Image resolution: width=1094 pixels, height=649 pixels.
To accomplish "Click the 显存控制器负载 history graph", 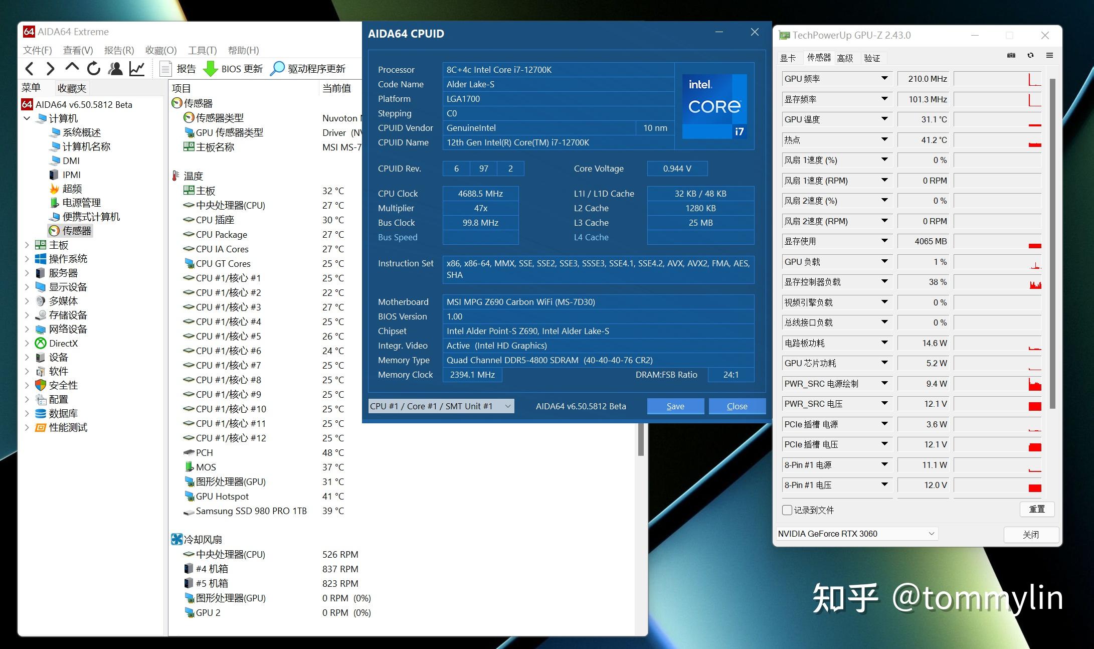I will pos(998,282).
